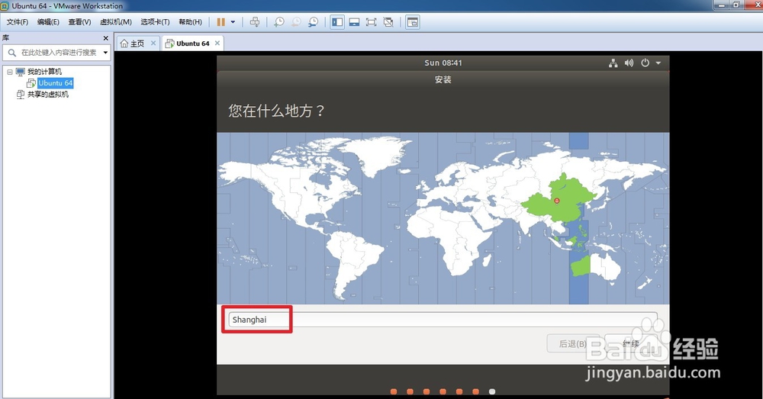The image size is (763, 399).
Task: Click the VMware Workstation title bar icon
Action: coord(5,6)
